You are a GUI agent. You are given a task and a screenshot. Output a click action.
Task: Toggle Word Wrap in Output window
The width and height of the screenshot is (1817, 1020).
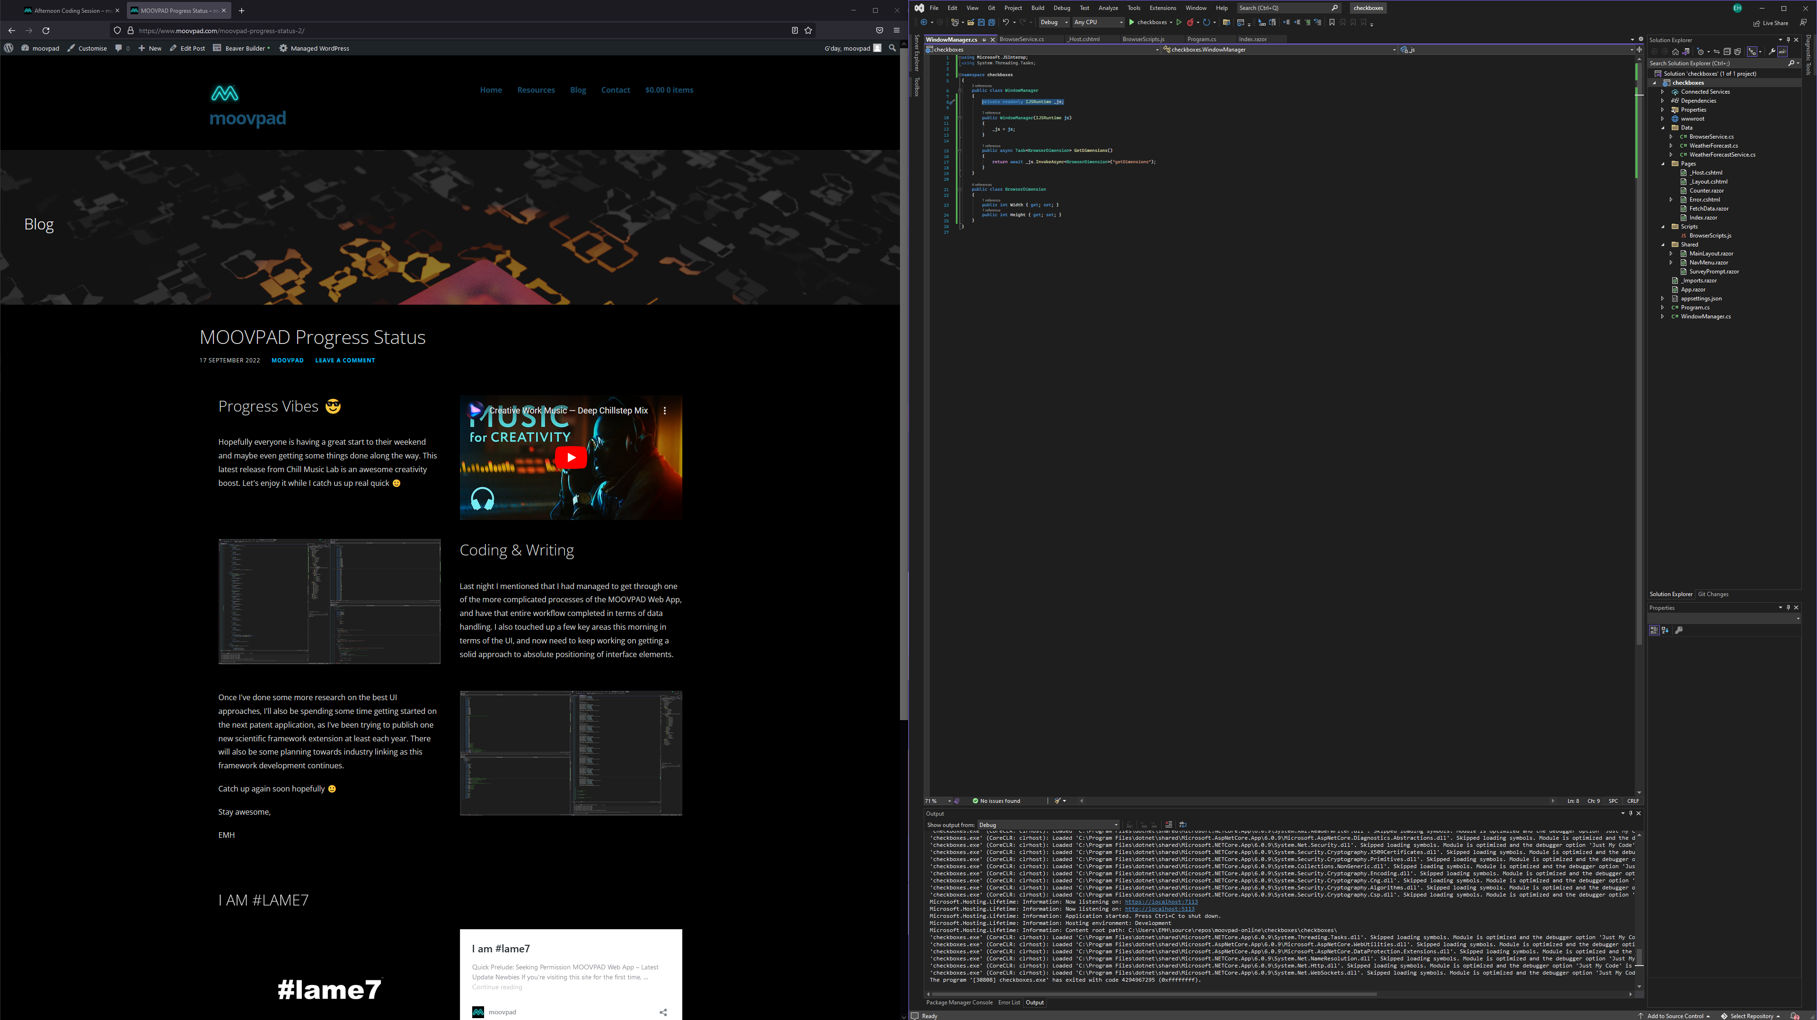(1183, 825)
